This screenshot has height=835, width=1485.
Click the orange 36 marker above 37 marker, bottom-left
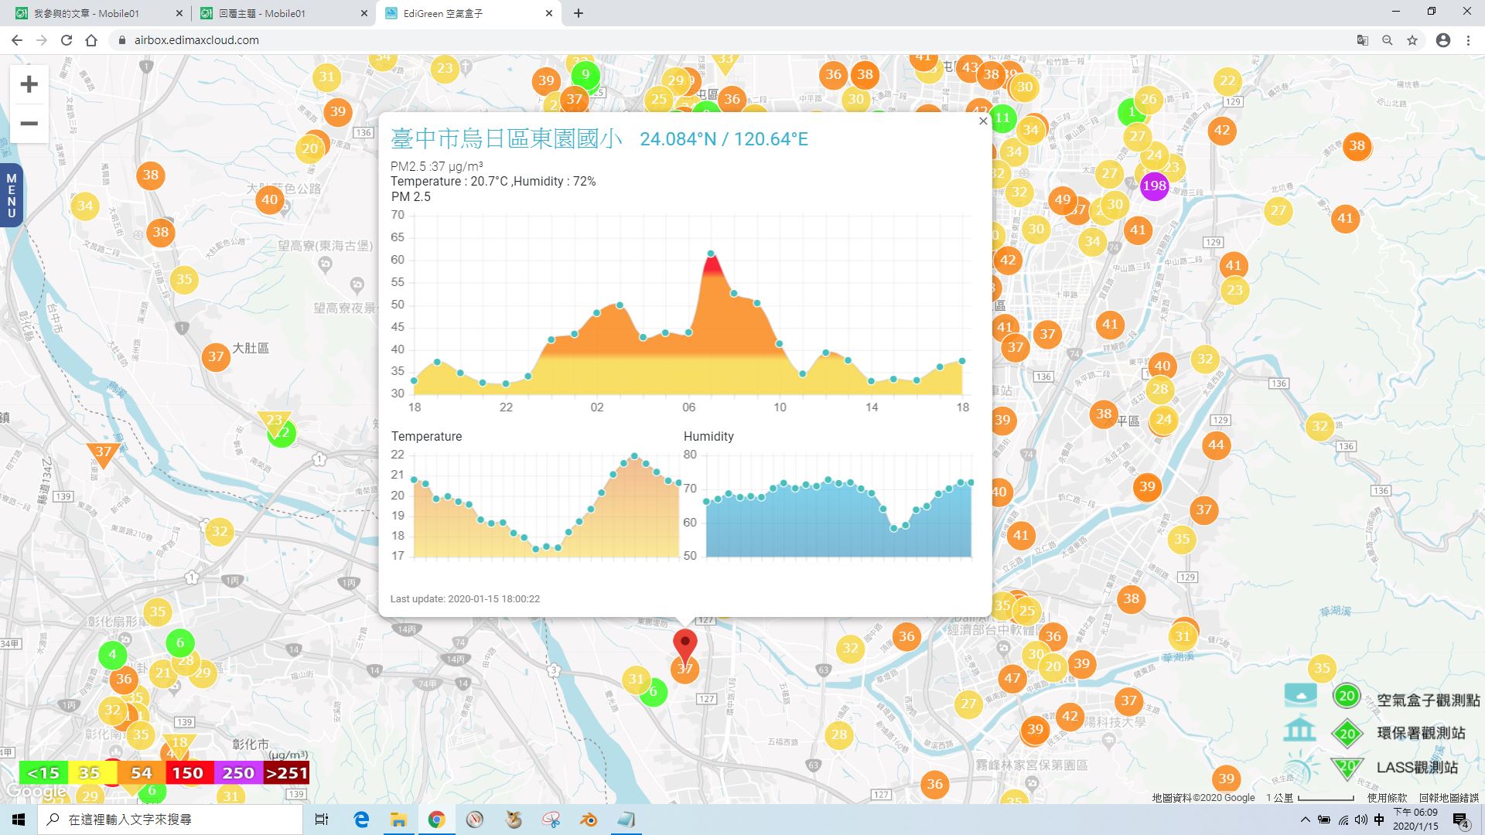[124, 679]
